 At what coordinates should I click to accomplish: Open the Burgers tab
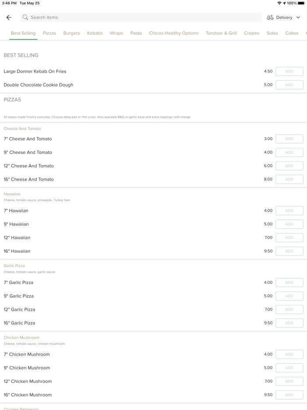coord(71,33)
